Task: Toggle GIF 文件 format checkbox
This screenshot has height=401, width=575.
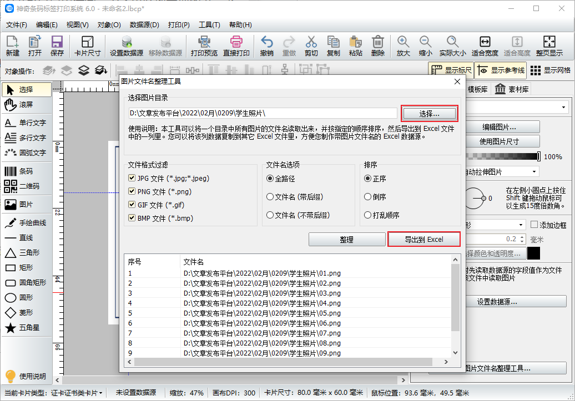Action: tap(132, 205)
